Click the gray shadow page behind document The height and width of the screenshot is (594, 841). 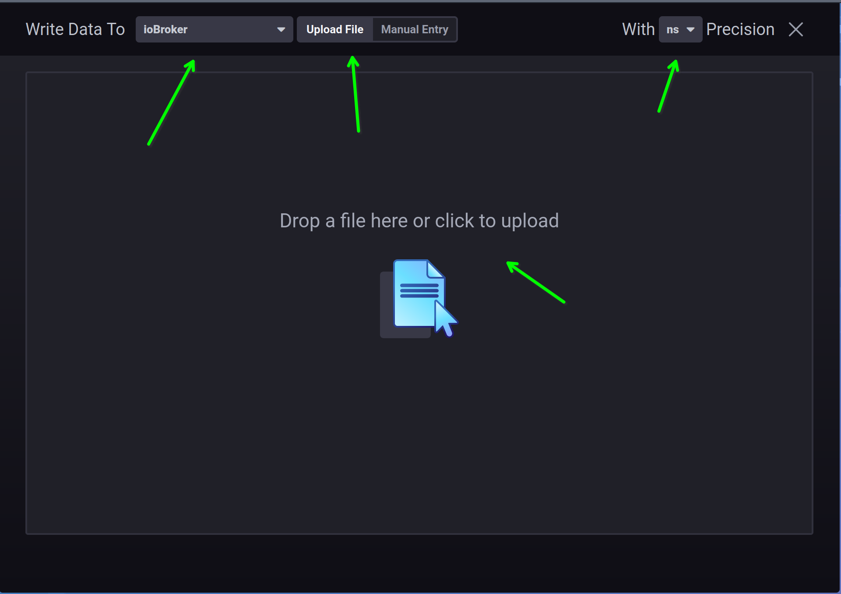(387, 307)
